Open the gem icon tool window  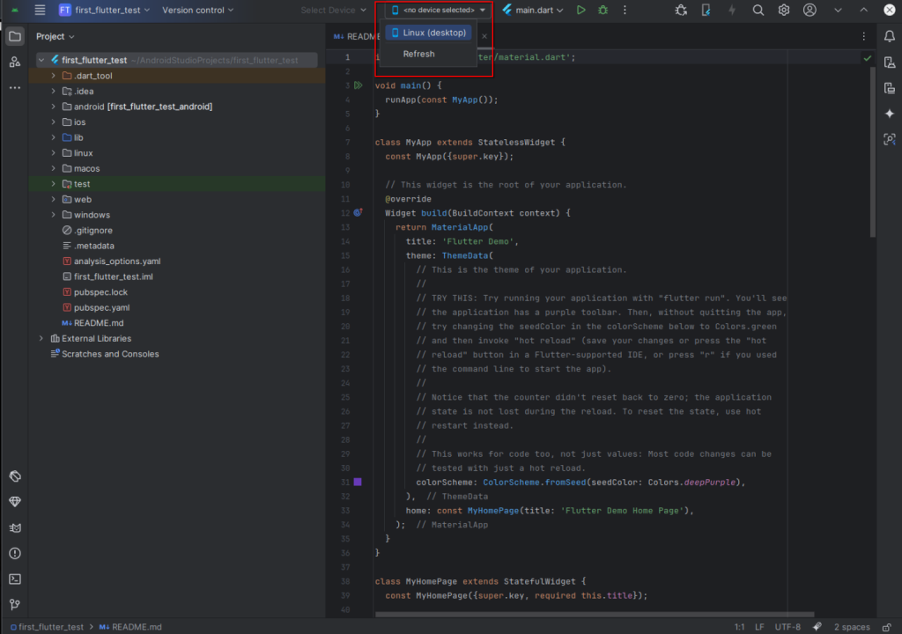15,502
